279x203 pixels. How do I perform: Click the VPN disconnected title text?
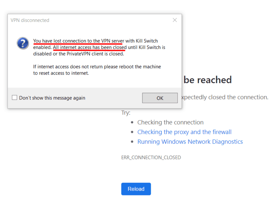click(x=30, y=20)
